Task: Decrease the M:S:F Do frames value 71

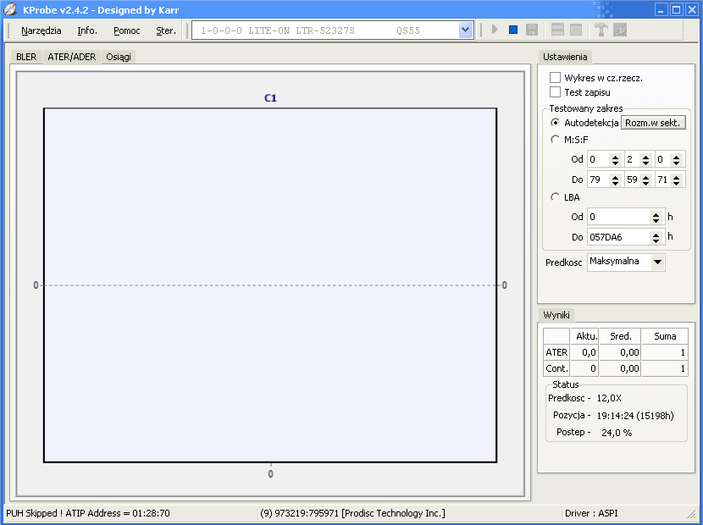Action: coord(677,183)
